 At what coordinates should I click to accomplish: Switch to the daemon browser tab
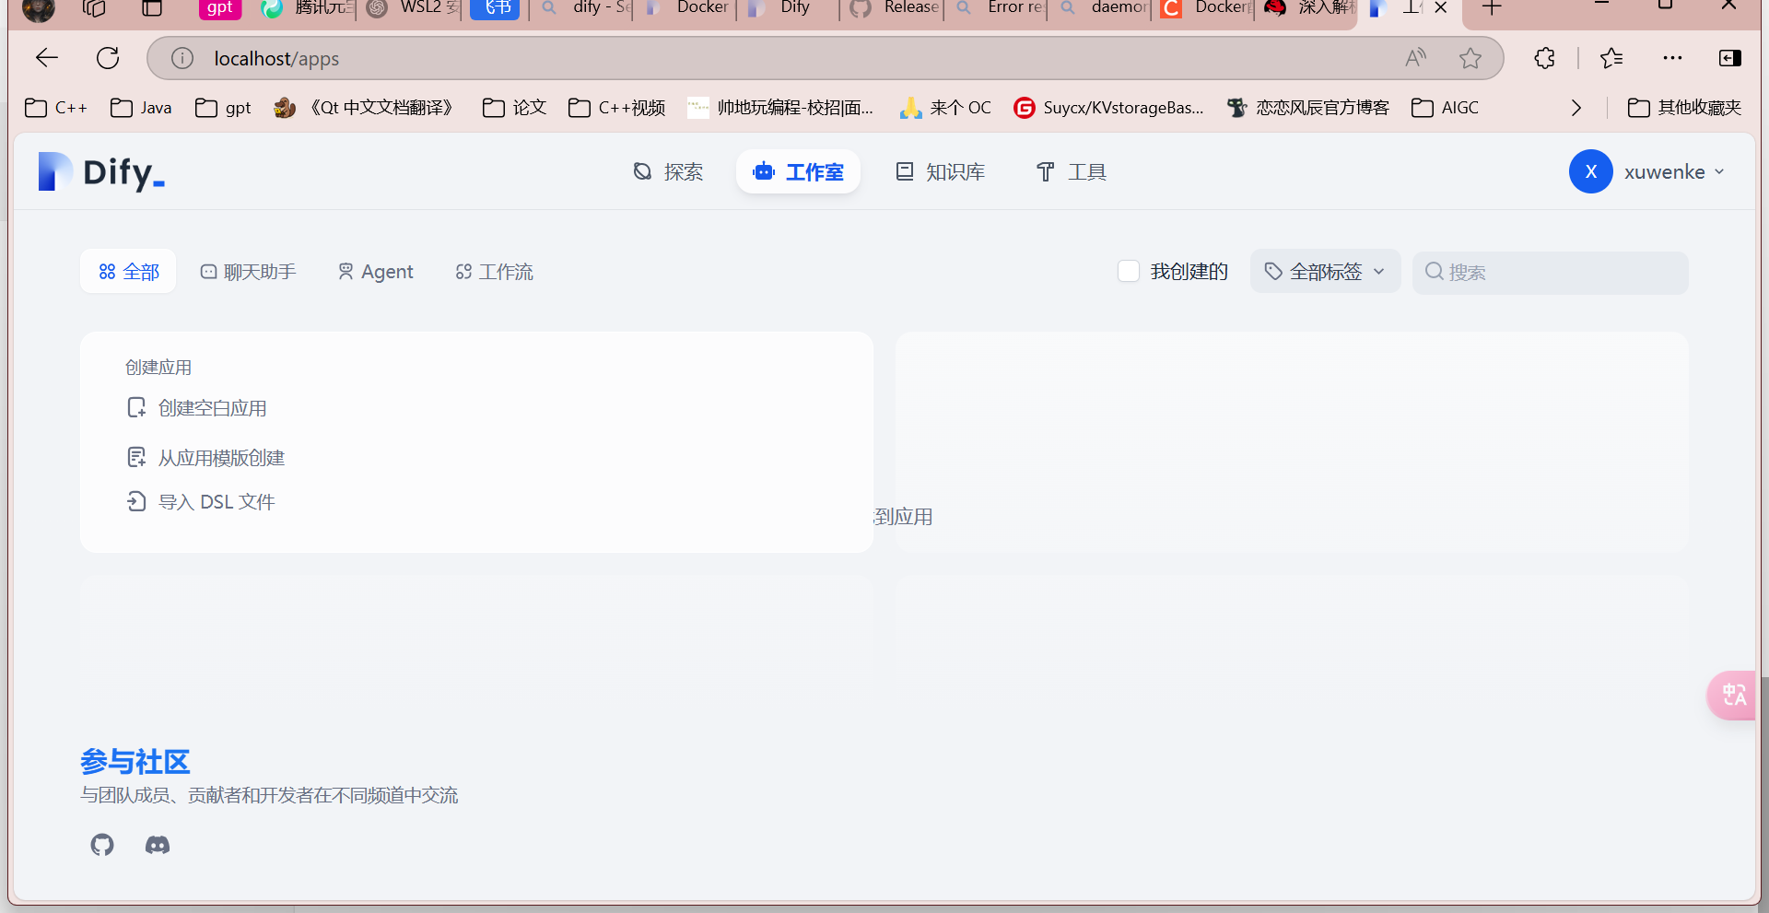tap(1104, 9)
